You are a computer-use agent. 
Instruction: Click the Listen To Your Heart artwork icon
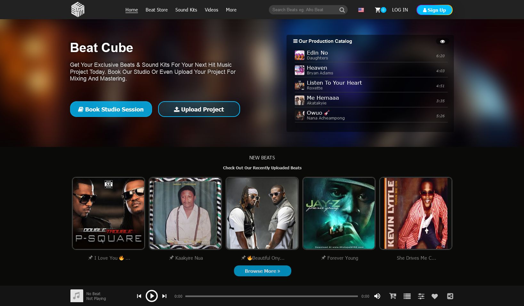pyautogui.click(x=300, y=85)
